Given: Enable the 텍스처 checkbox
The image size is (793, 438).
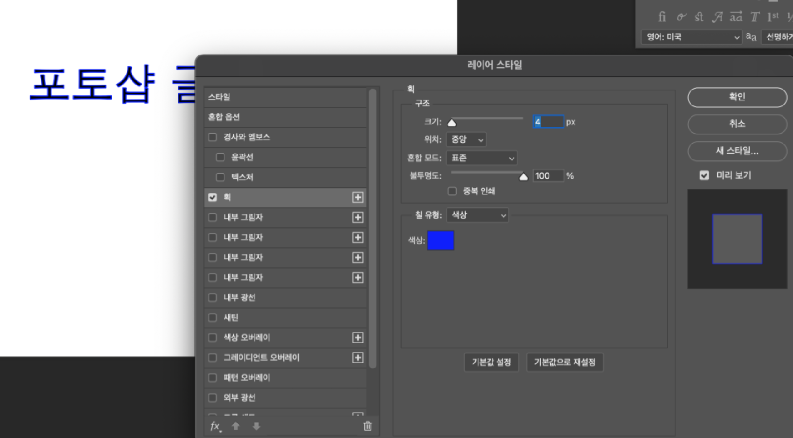Looking at the screenshot, I should [220, 177].
